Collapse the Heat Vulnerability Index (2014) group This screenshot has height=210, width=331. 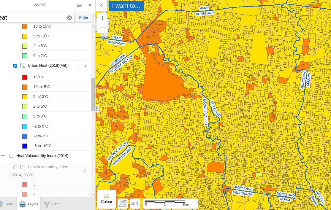point(3,156)
